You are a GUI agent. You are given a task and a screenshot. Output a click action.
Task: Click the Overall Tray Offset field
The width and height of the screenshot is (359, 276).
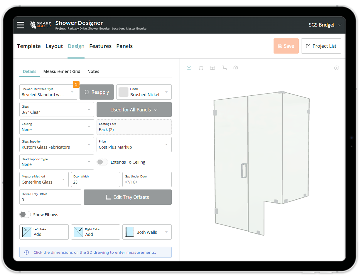point(50,197)
